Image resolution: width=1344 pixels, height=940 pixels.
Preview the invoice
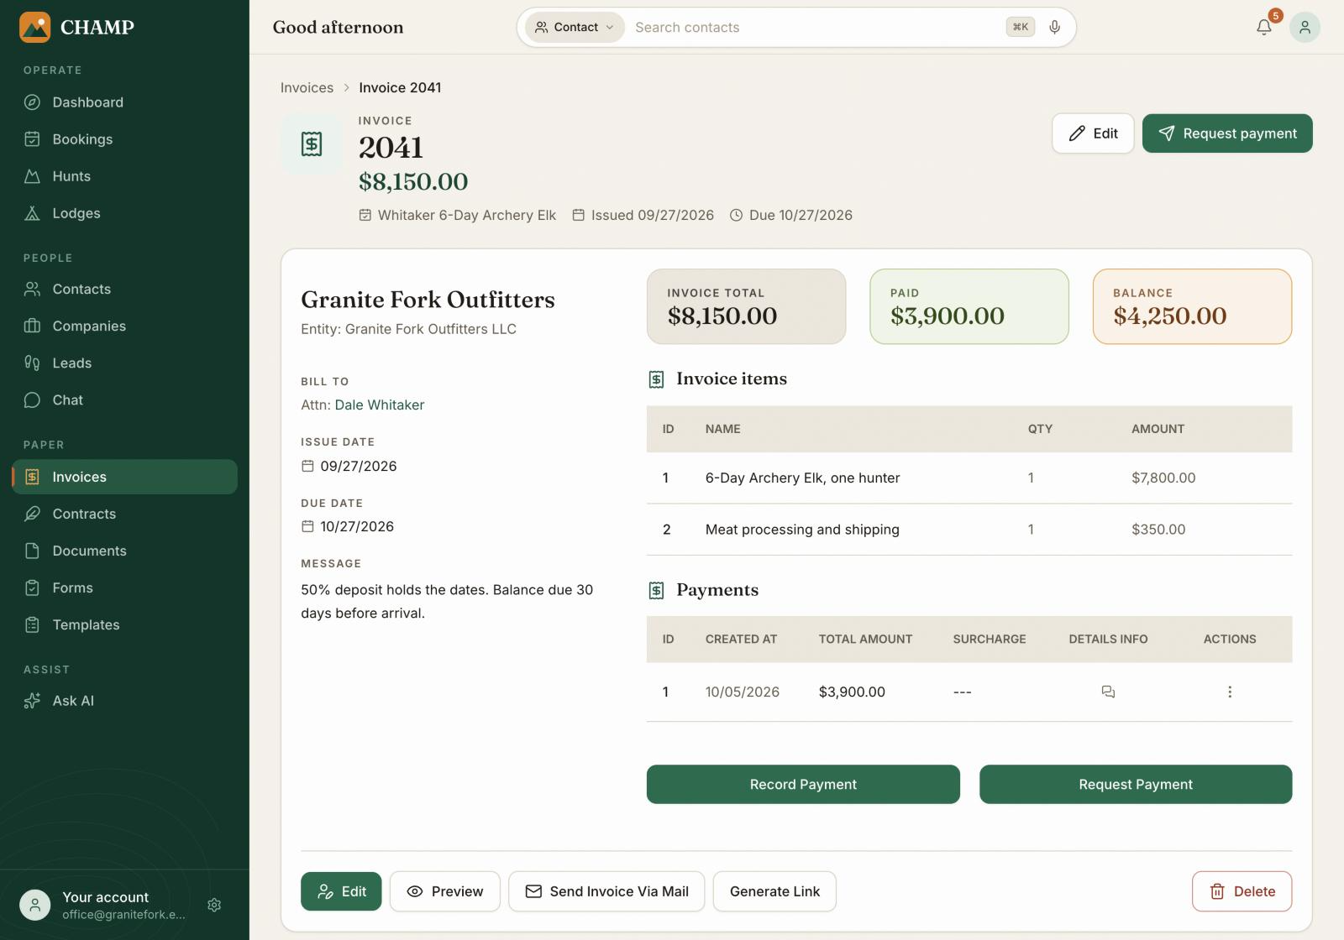[x=445, y=891]
